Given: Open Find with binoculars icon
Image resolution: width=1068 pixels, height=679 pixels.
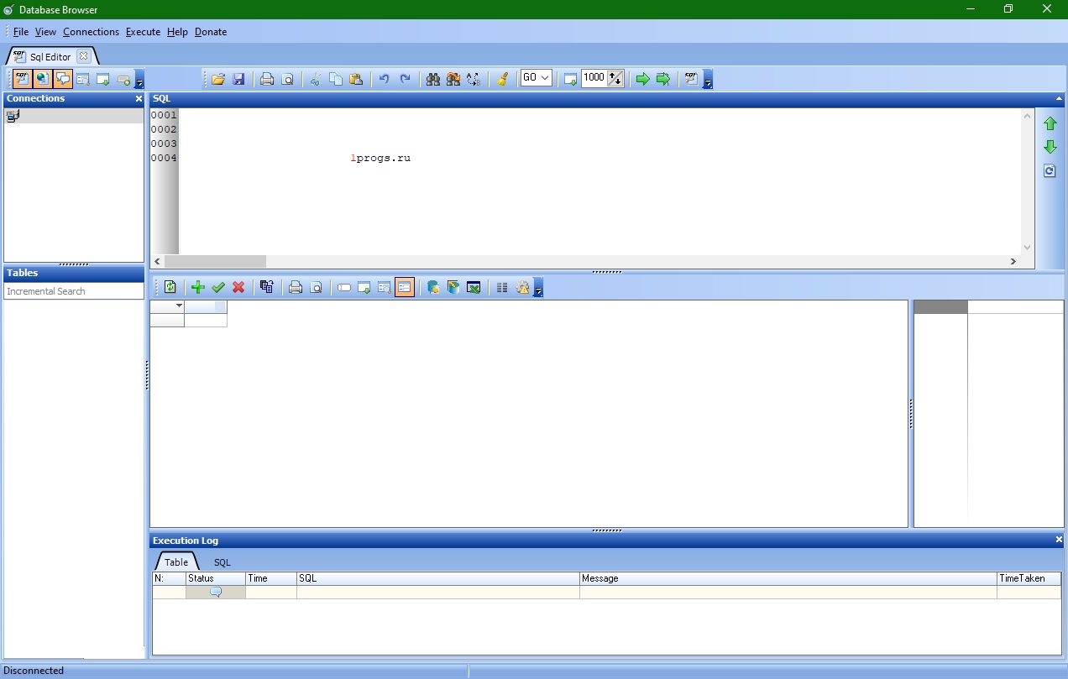Looking at the screenshot, I should (433, 79).
